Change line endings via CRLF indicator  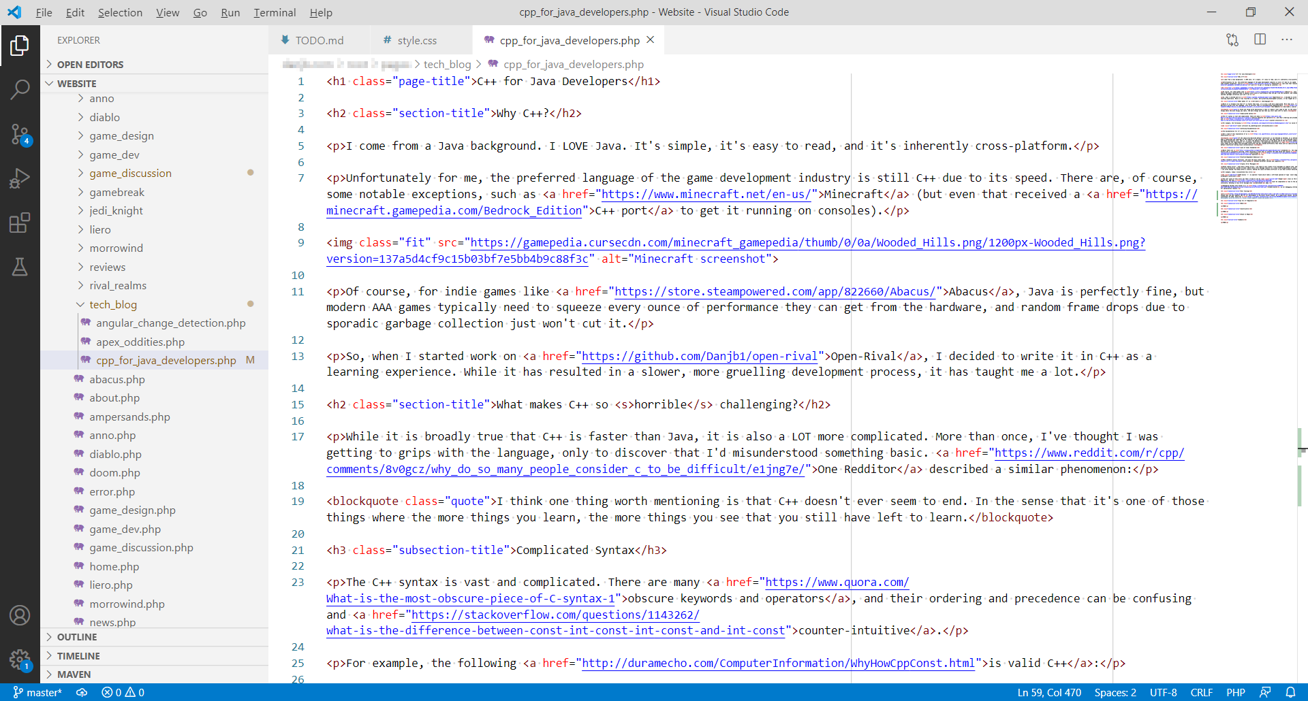pos(1202,692)
